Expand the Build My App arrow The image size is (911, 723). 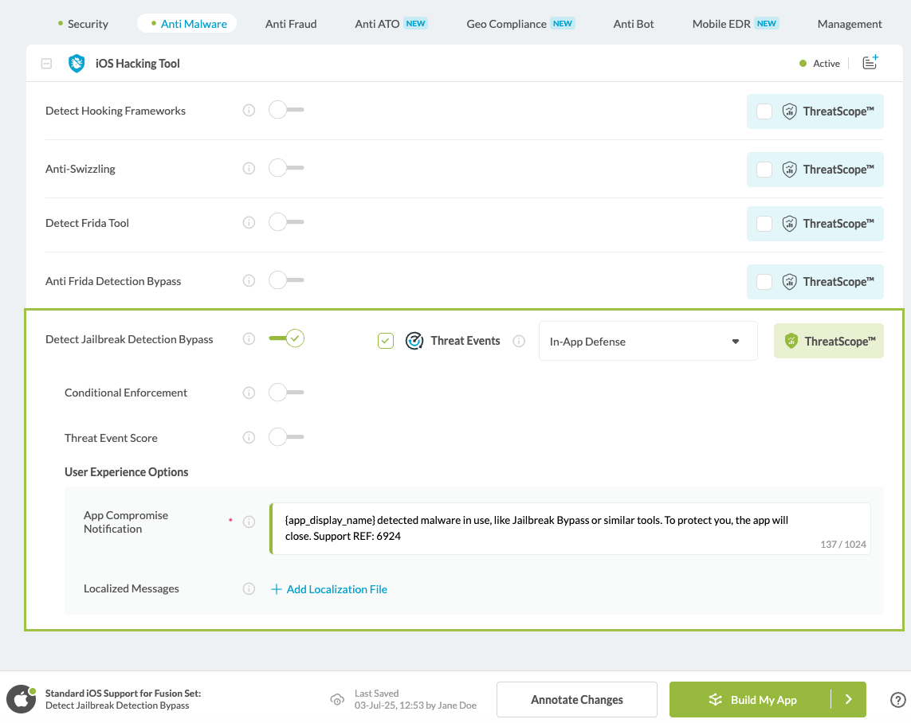pos(849,700)
